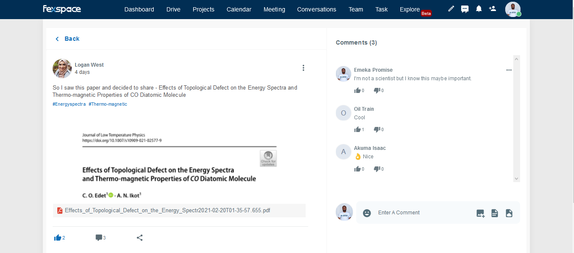
Task: Attach a document to comment
Action: coord(495,213)
